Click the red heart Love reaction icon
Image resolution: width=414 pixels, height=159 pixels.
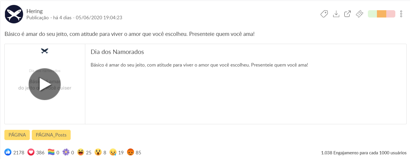point(31,152)
